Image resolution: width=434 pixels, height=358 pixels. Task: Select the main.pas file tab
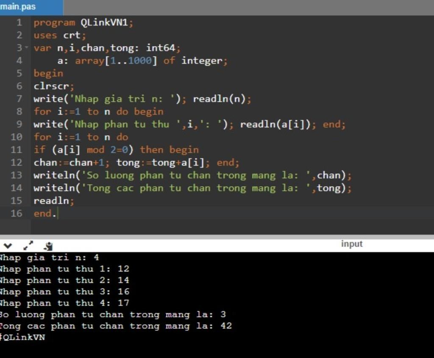click(x=31, y=7)
